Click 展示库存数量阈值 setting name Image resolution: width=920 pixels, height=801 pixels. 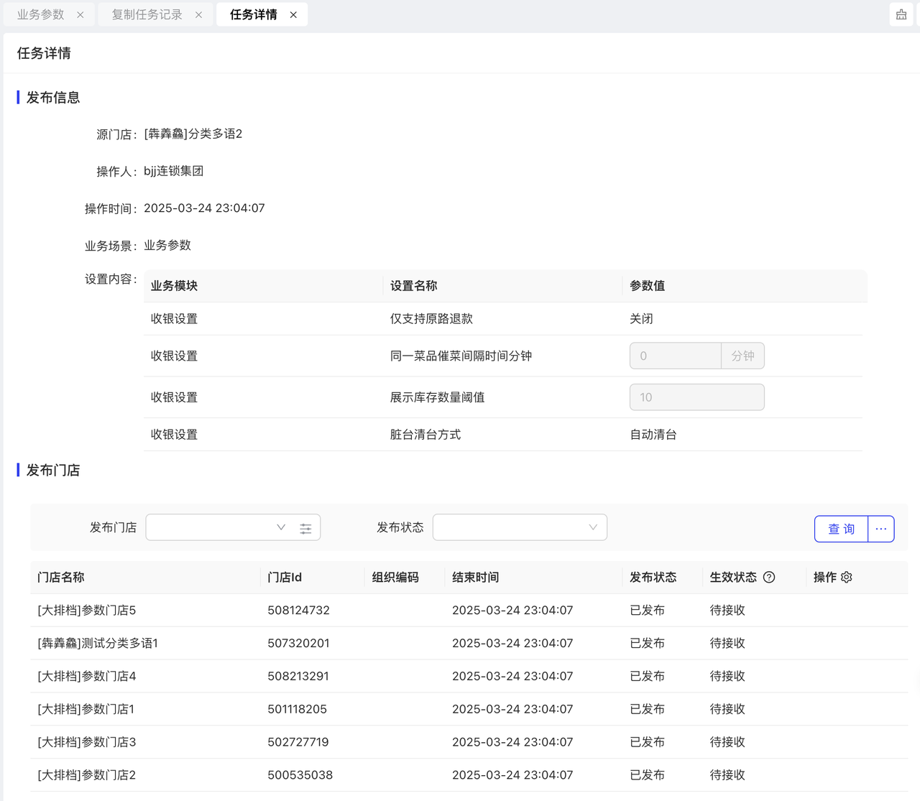tap(437, 398)
